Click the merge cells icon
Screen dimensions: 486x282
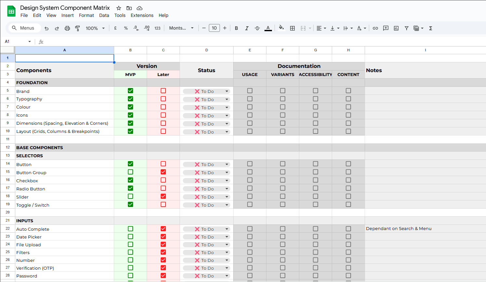(x=303, y=28)
